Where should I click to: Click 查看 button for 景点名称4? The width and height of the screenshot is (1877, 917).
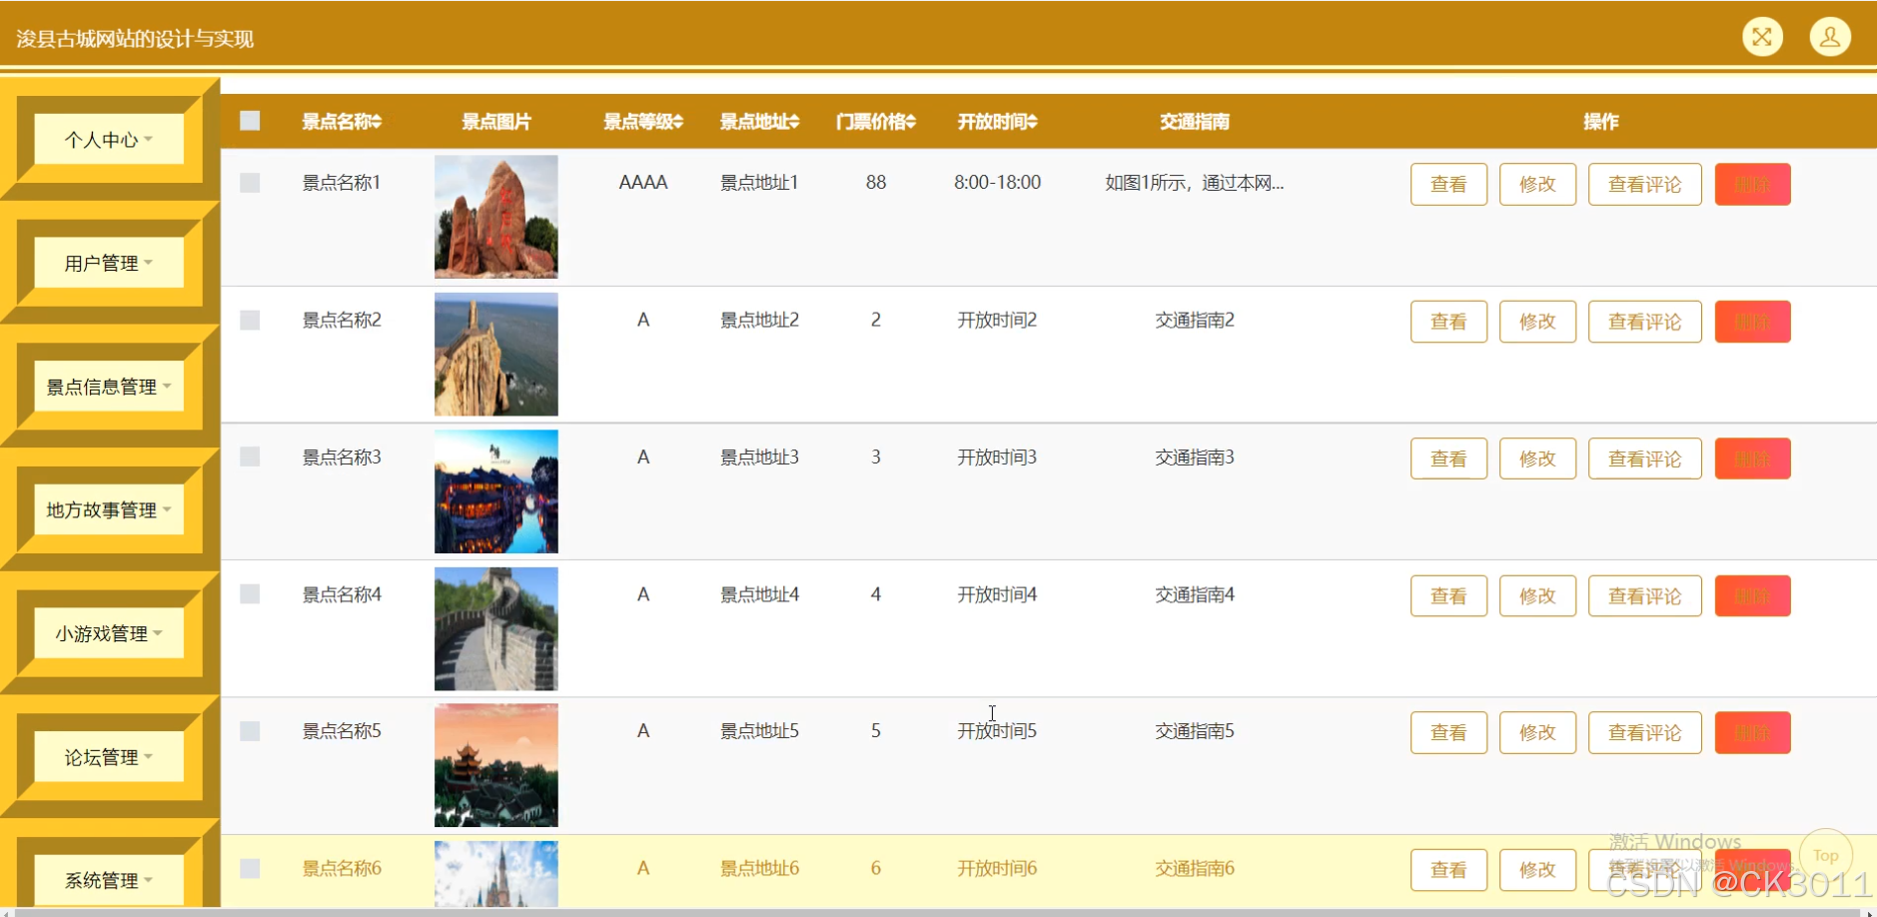coord(1448,596)
